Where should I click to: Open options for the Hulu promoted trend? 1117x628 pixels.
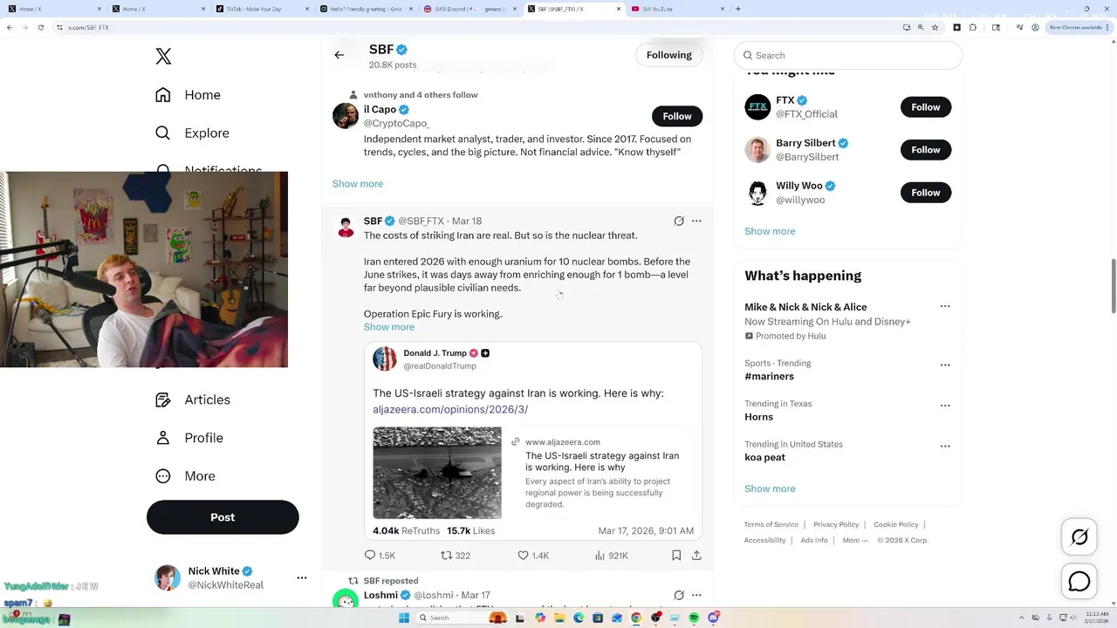[x=945, y=306]
